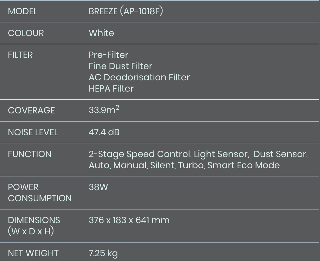This screenshot has height=261, width=320.
Task: Select the 33.9m² coverage value
Action: tap(104, 110)
